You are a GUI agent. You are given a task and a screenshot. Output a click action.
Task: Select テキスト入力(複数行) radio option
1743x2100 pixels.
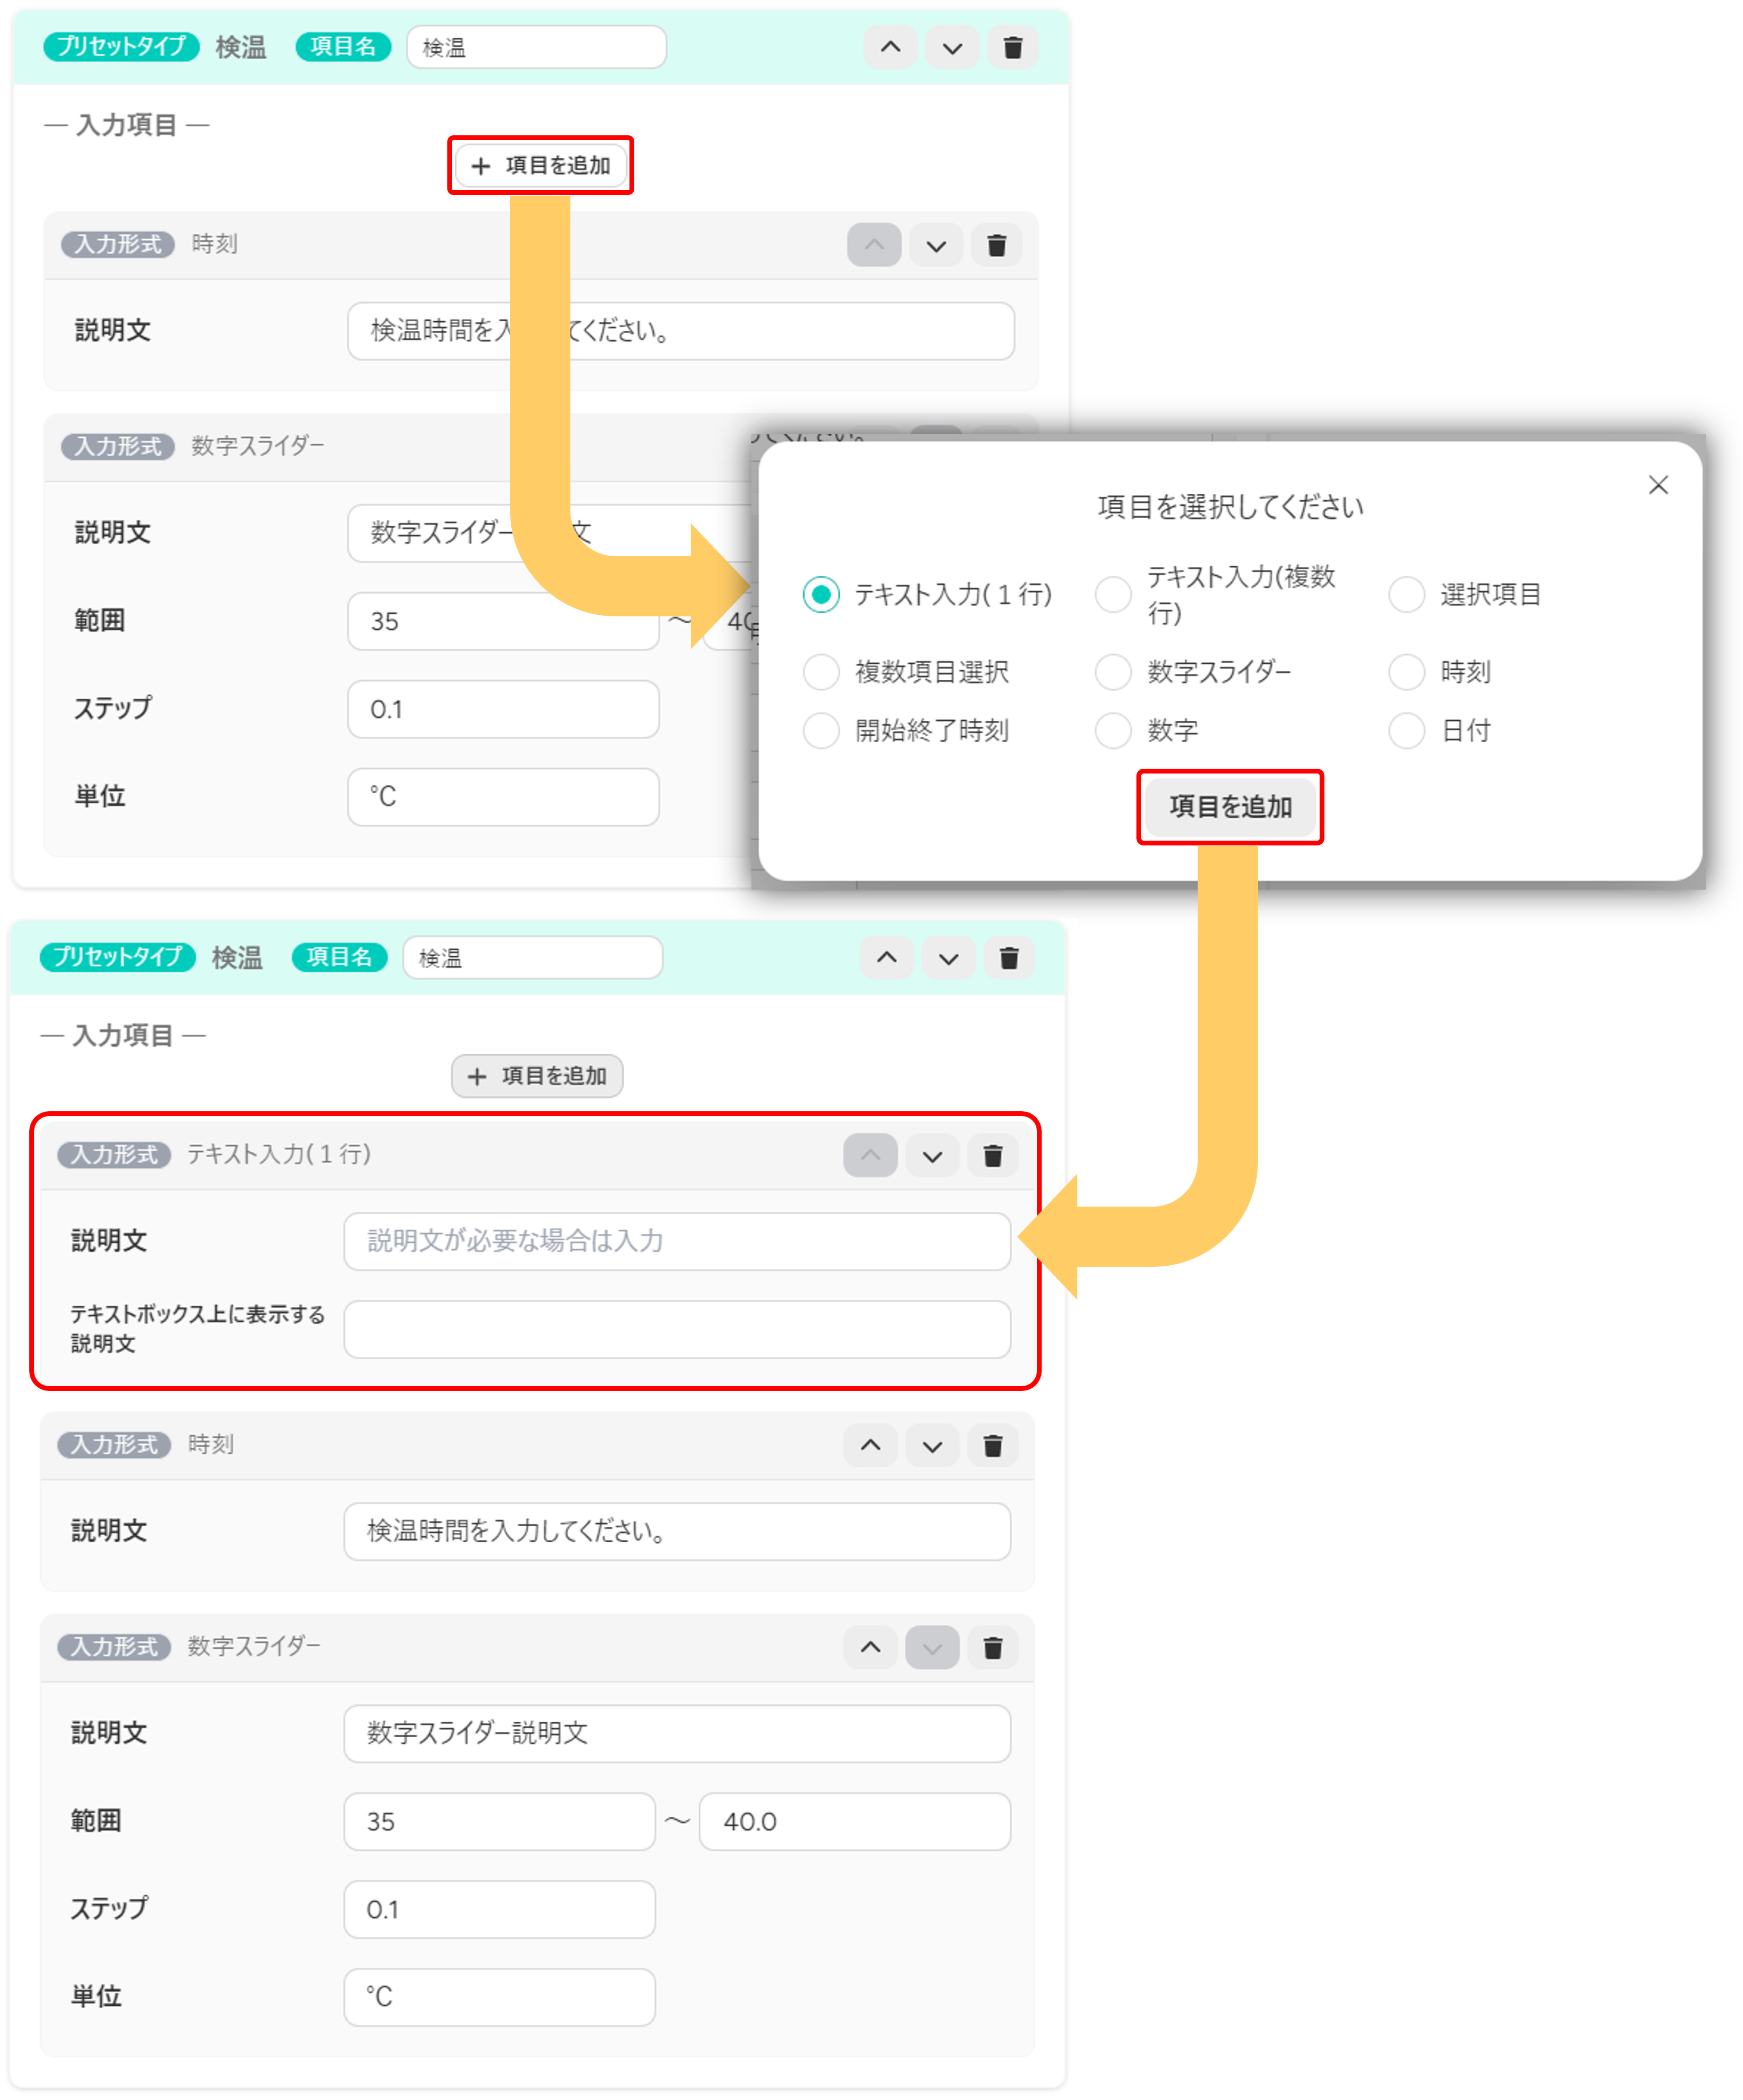1112,595
